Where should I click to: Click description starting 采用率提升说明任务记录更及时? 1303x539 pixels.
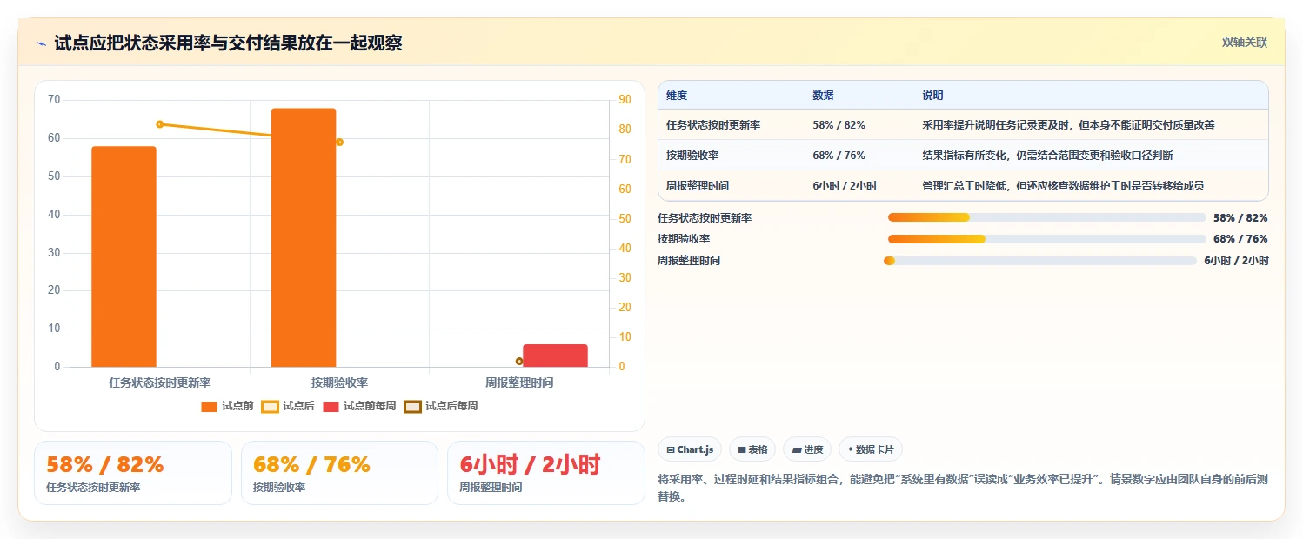pyautogui.click(x=1068, y=125)
